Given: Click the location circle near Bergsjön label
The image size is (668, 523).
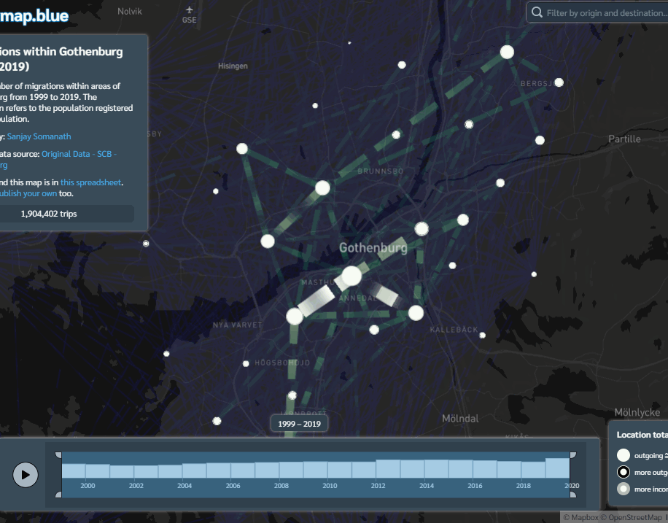Looking at the screenshot, I should click(x=559, y=82).
